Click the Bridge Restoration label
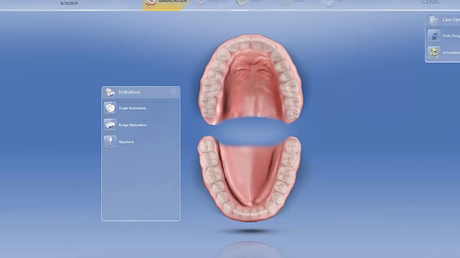Screen dimensions: 460x258 (x=132, y=125)
